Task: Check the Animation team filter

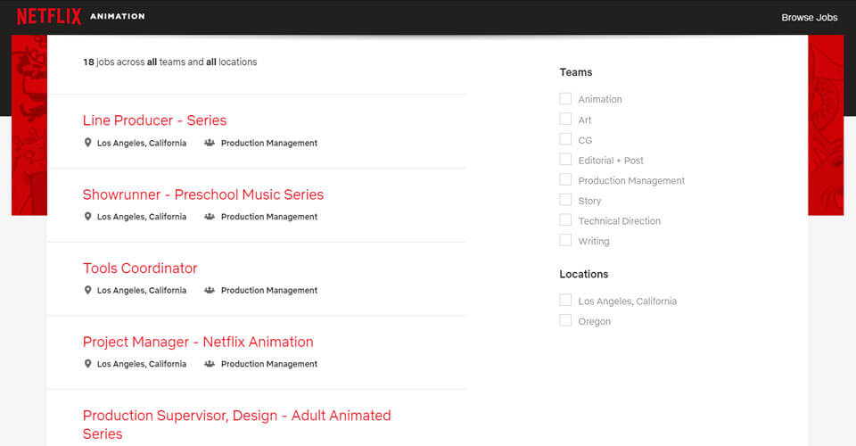Action: pos(565,98)
